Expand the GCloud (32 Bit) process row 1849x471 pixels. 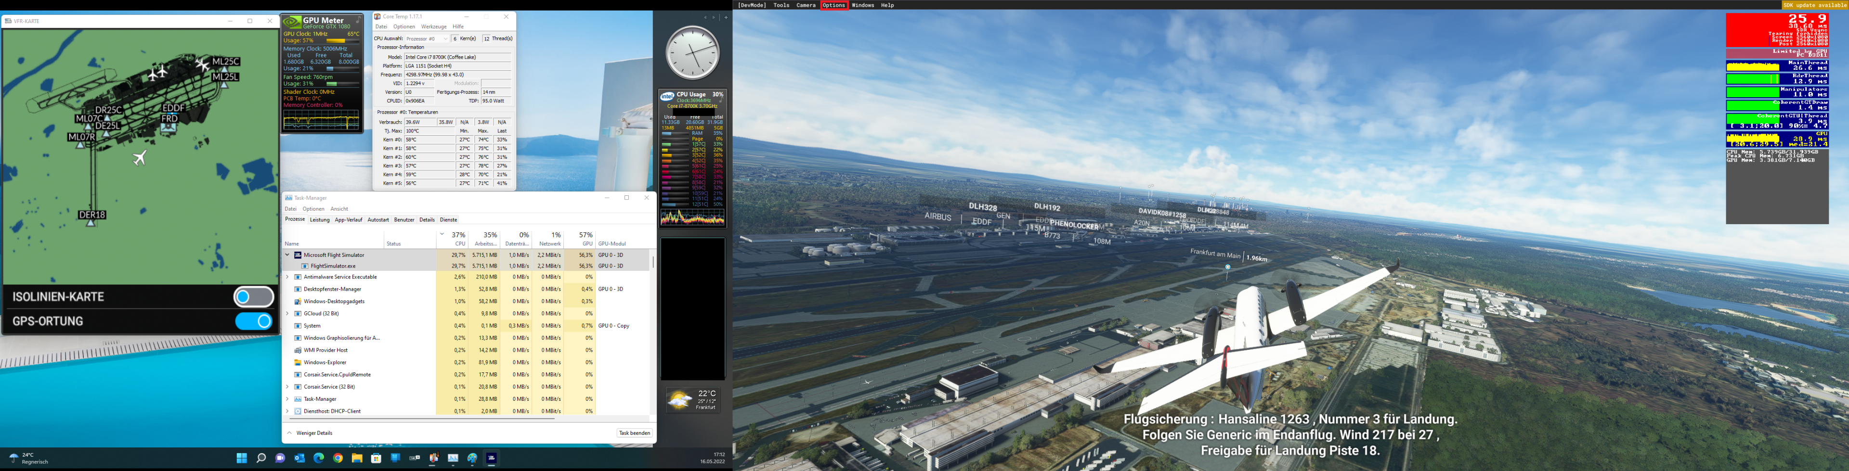click(288, 313)
